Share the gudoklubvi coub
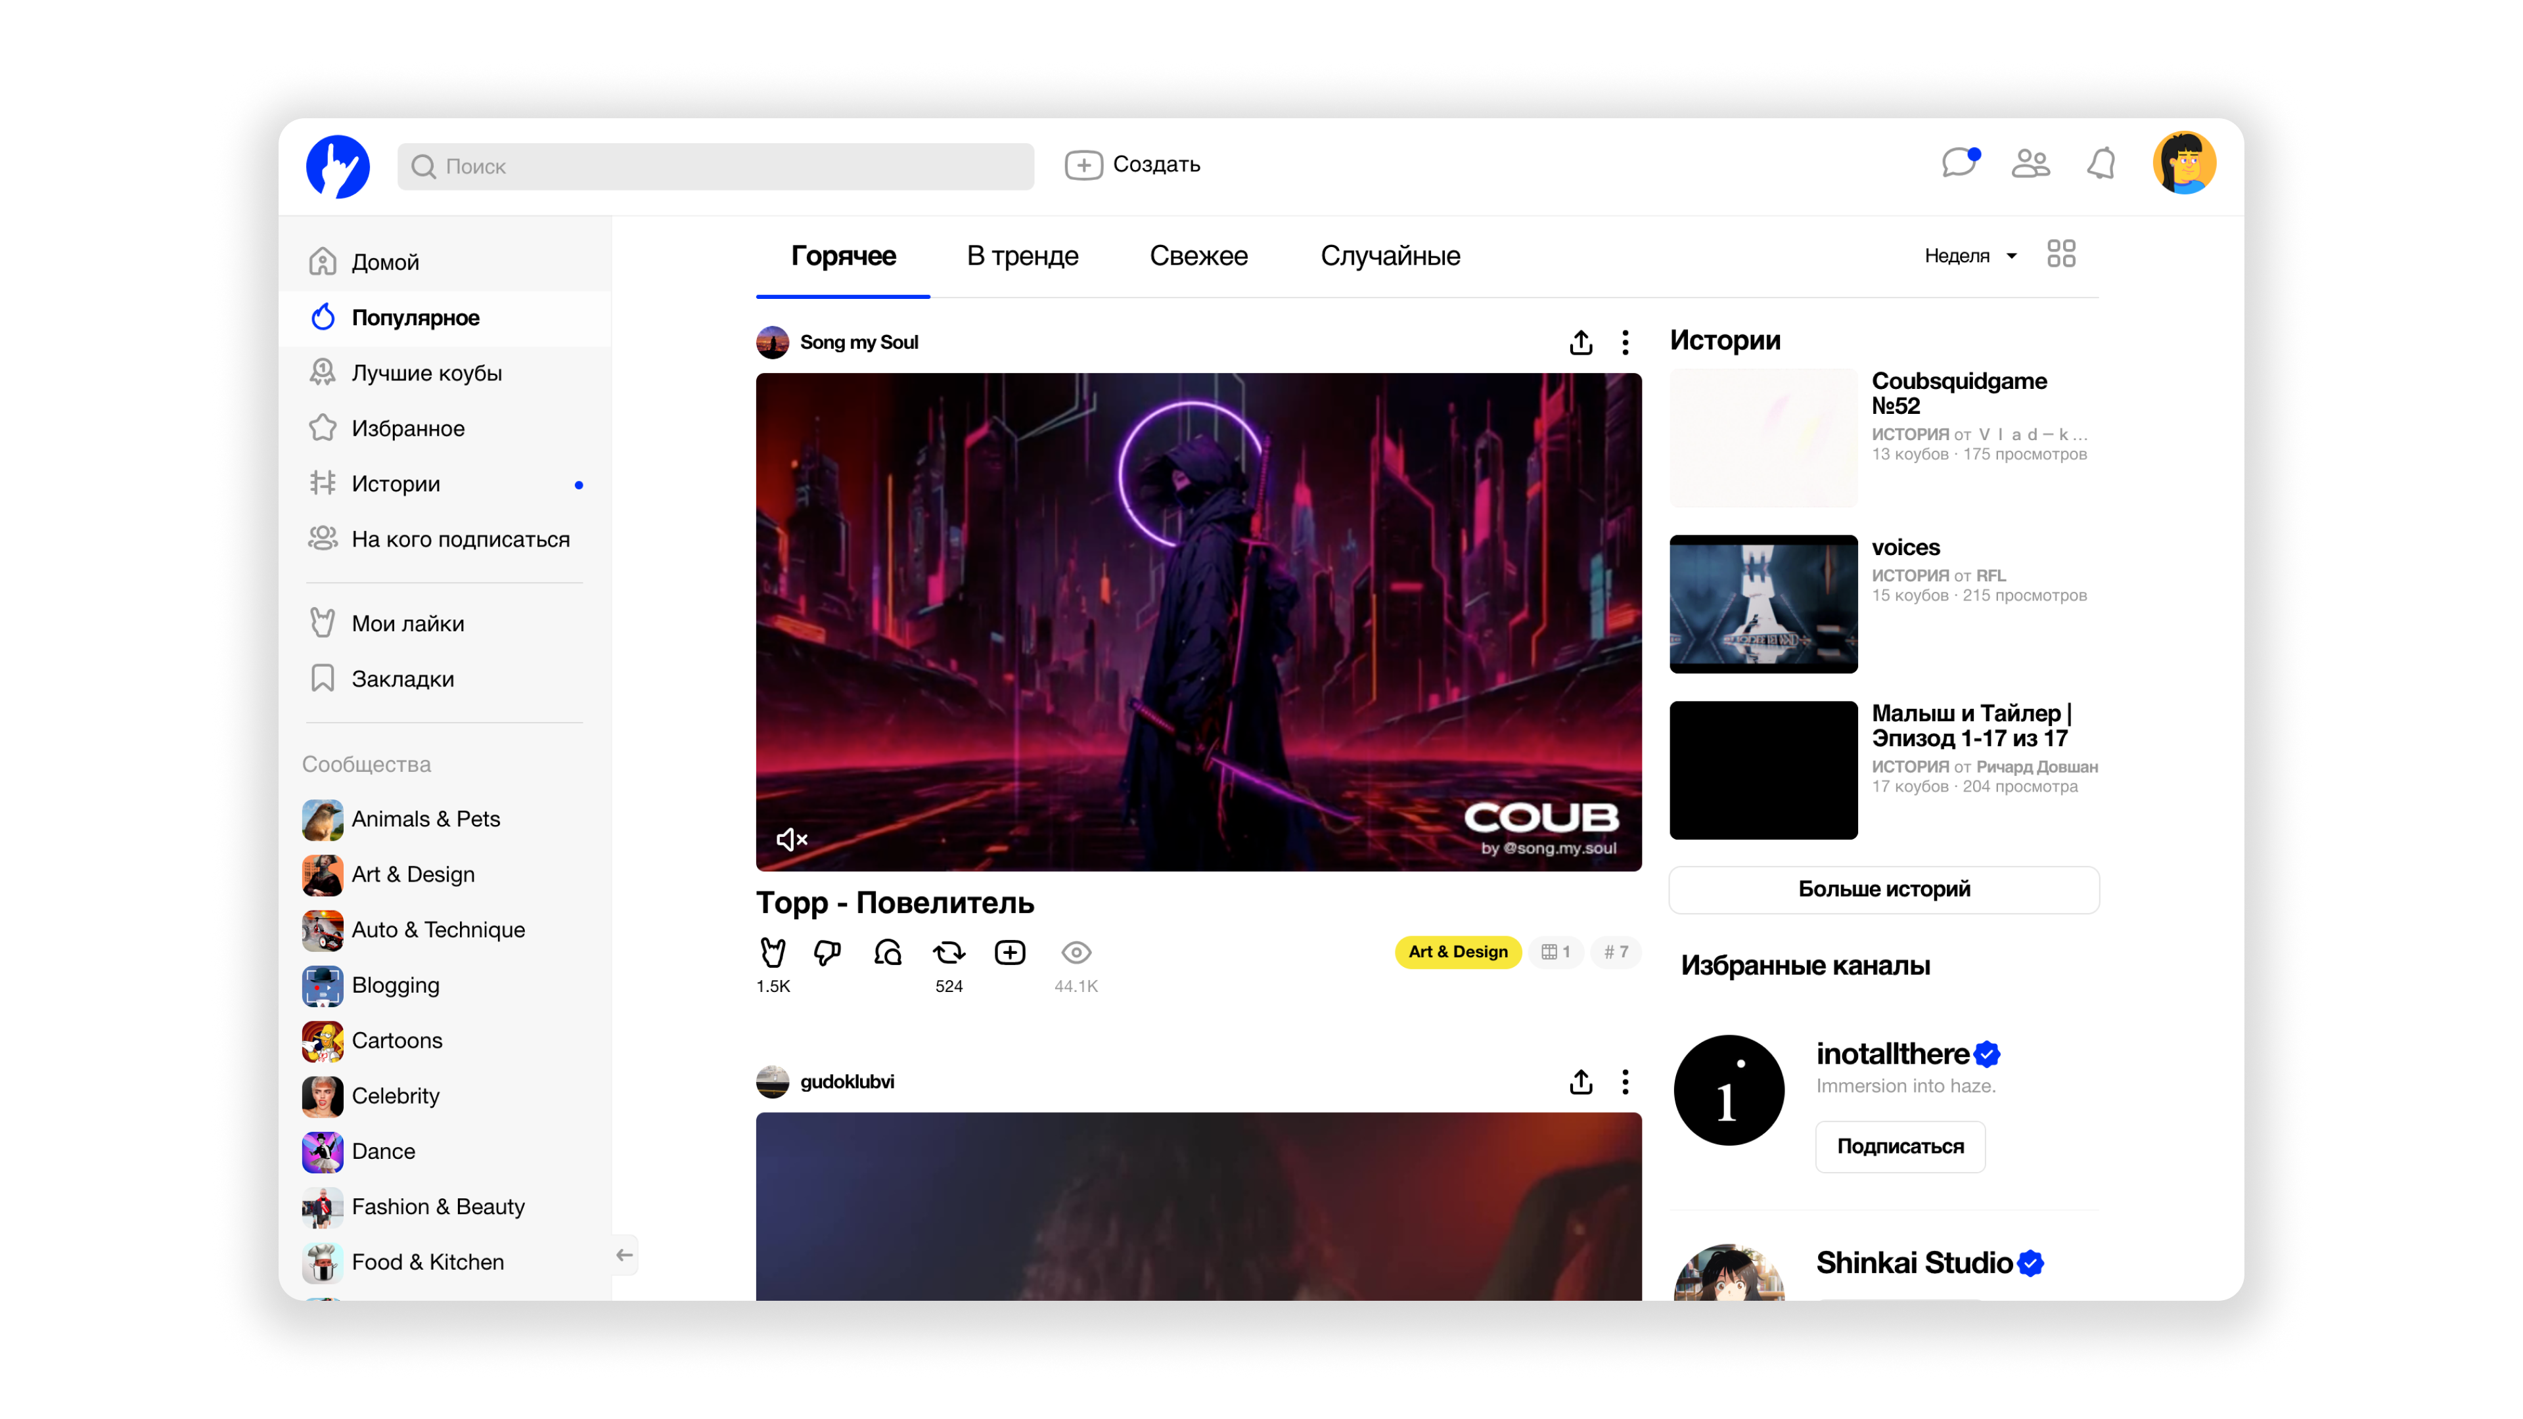The height and width of the screenshot is (1419, 2523). coord(1581,1081)
